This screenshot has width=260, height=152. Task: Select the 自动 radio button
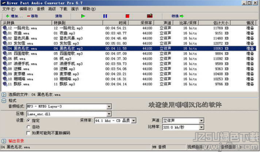28,127
